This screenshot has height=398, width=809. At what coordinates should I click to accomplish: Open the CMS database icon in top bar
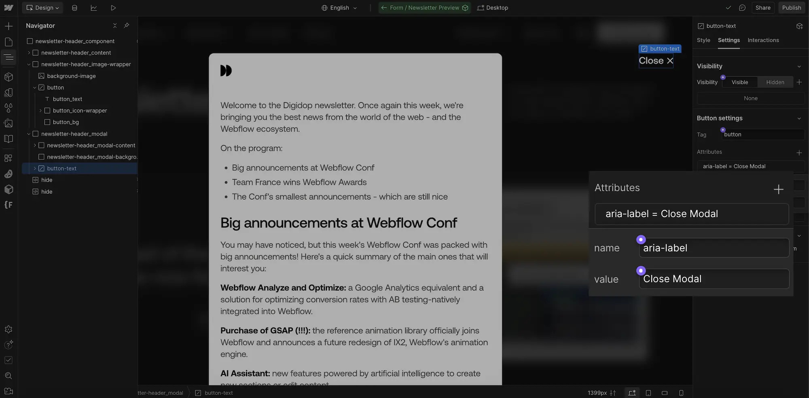[74, 8]
